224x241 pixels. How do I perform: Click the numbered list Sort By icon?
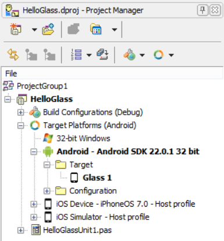point(76,55)
